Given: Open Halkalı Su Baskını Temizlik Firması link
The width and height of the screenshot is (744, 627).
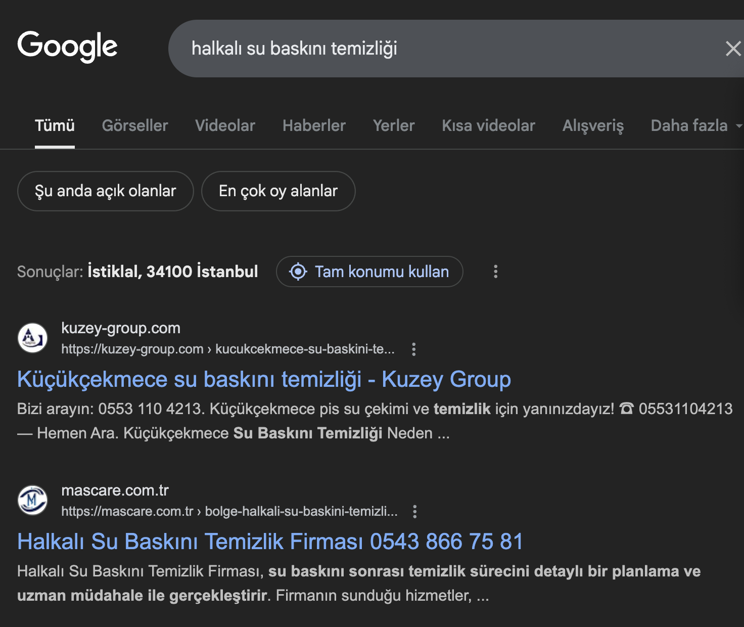Looking at the screenshot, I should click(x=270, y=542).
